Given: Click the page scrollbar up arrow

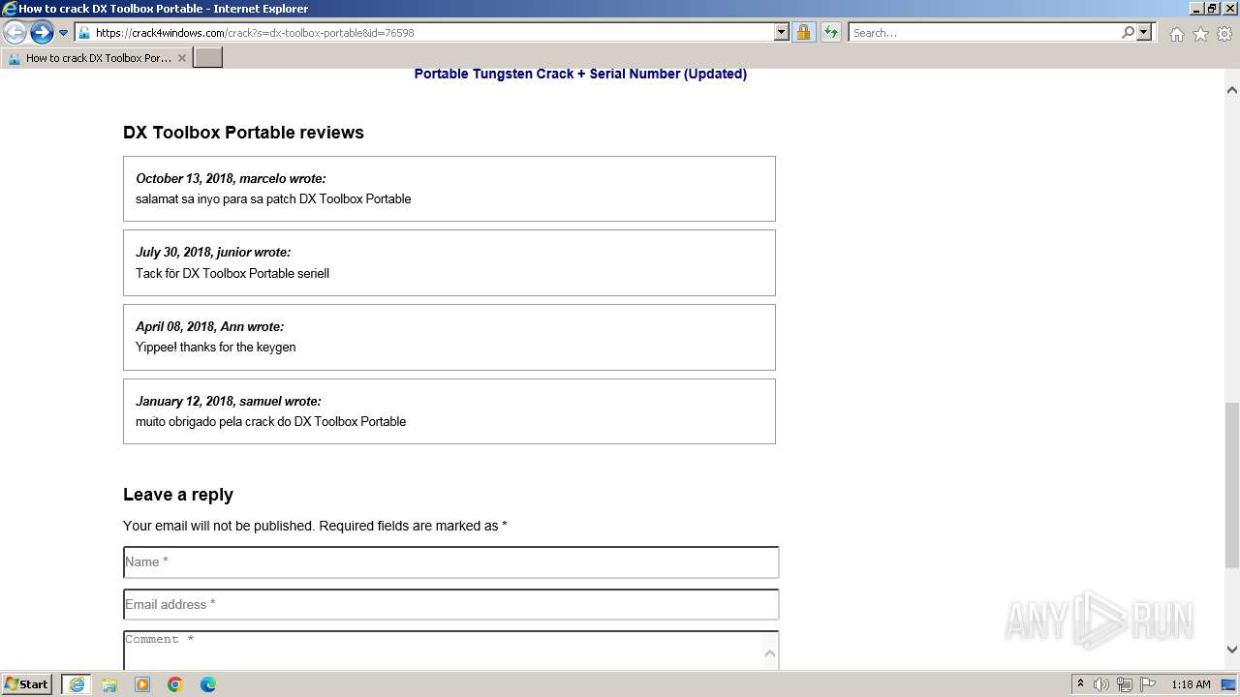Looking at the screenshot, I should (x=1232, y=90).
